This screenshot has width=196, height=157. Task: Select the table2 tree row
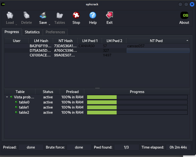coord(24,112)
